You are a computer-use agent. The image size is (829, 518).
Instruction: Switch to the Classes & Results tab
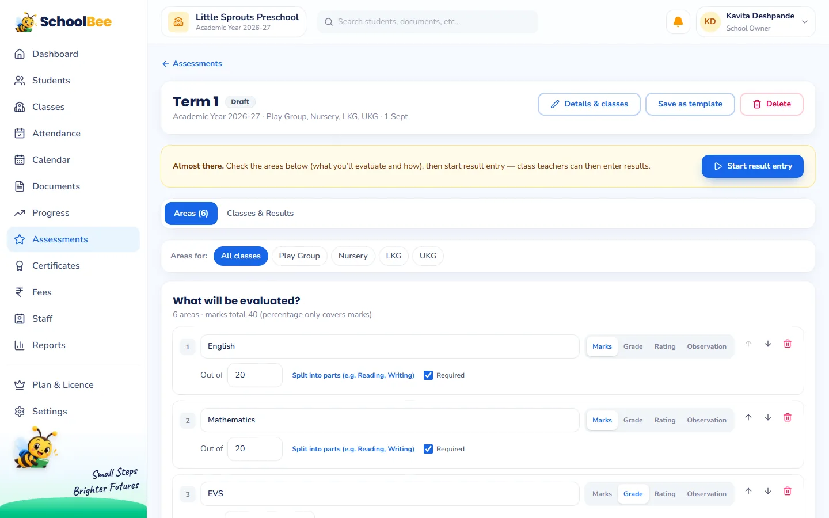[x=260, y=214]
